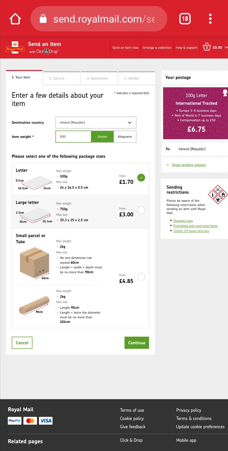228x451 pixels.
Task: Switch weight unit to Kilograms
Action: point(125,137)
